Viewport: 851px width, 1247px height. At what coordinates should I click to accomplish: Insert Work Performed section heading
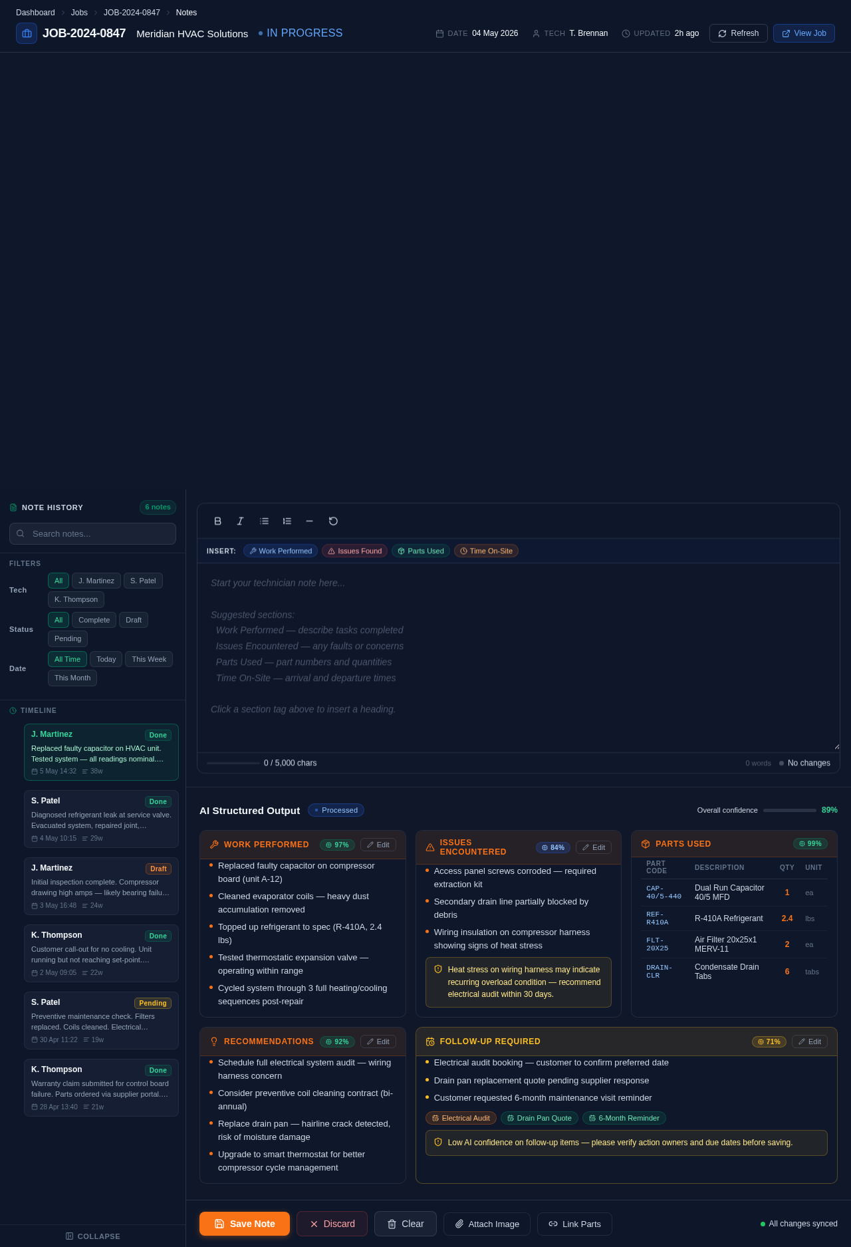[281, 551]
